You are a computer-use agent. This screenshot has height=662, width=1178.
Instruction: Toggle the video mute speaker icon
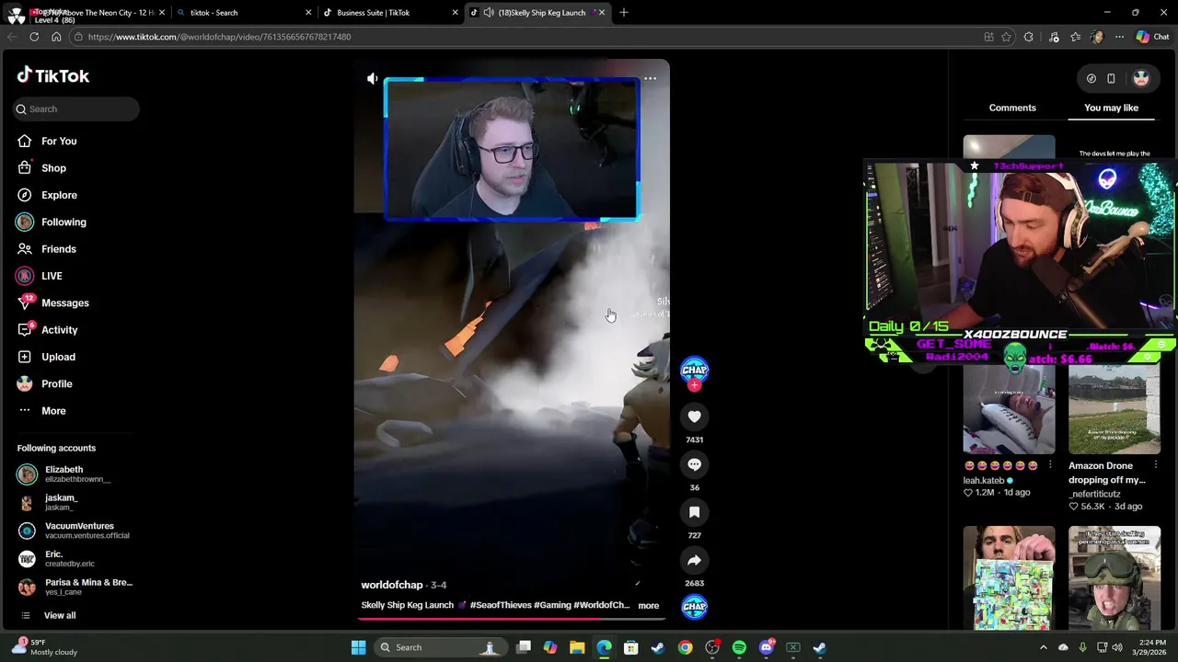[372, 79]
